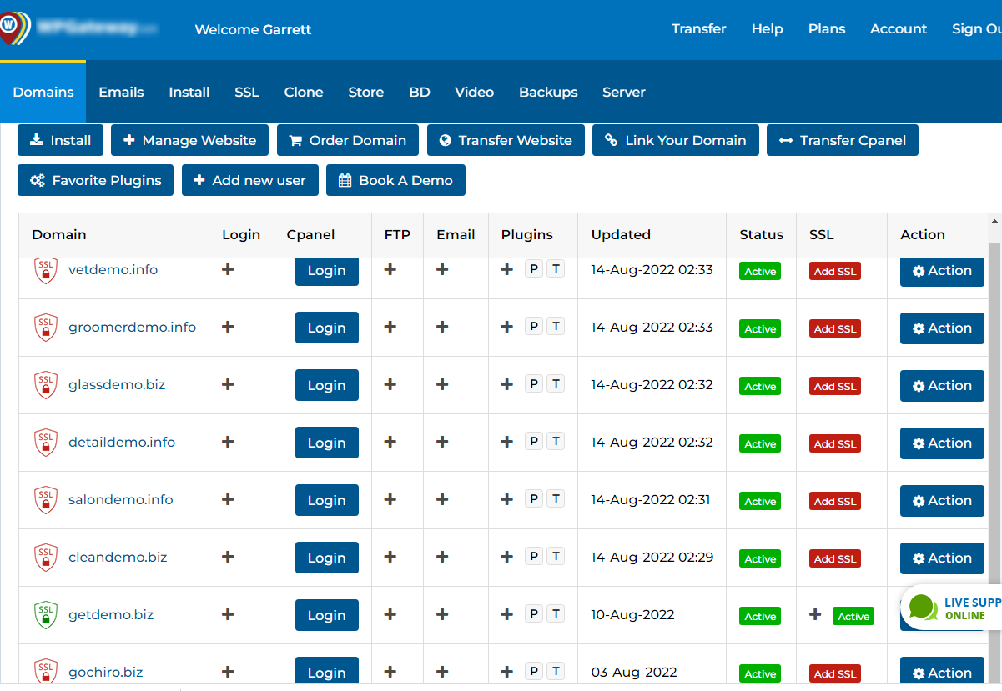Open the Live Support chat bubble
Viewport: 1002px width, 691px height.
point(924,608)
